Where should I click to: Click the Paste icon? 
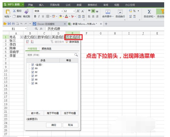click(x=8, y=12)
